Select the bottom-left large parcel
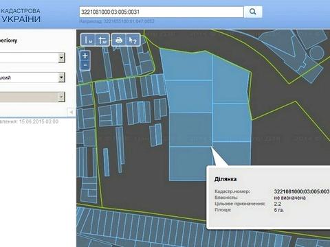 point(190,163)
